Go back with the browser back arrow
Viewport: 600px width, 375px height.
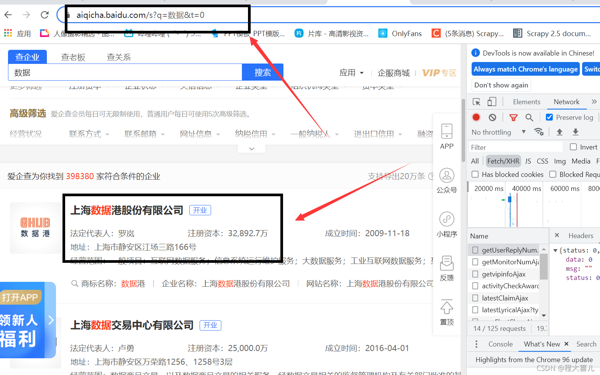point(8,15)
